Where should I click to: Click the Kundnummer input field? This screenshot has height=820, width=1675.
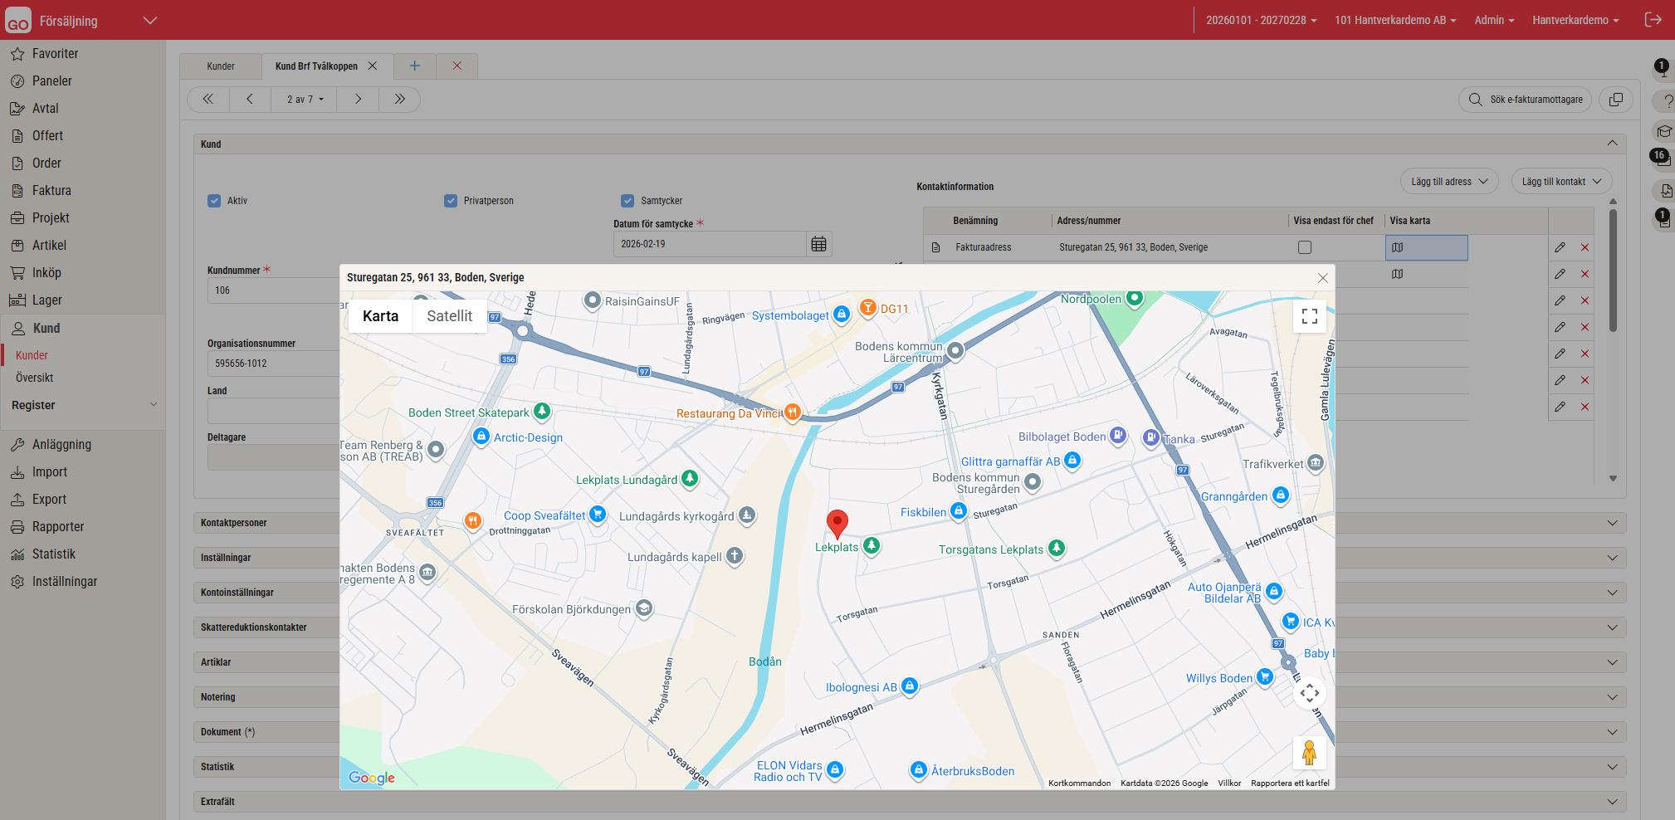pos(273,290)
